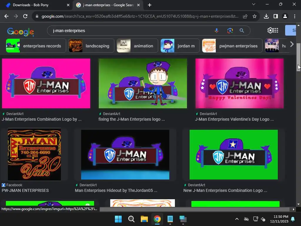Toggle Chrome side panel
Image resolution: width=301 pixels, height=226 pixels.
tap(276, 16)
